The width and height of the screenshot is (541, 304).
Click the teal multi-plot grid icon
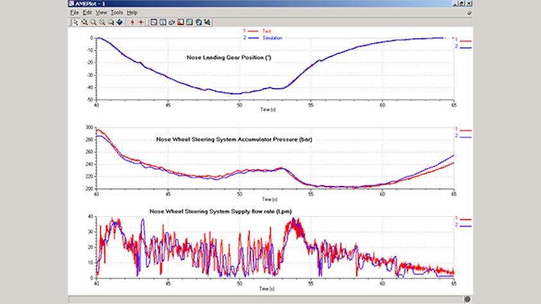coord(189,22)
